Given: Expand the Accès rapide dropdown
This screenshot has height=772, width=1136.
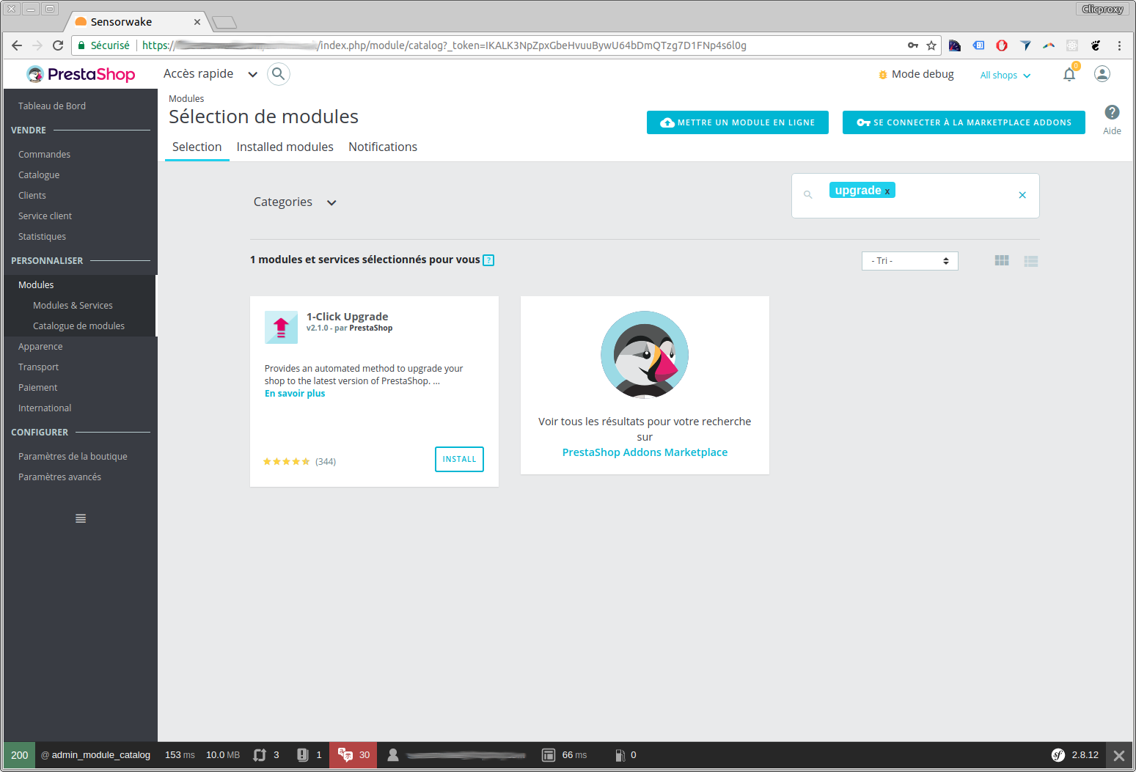Looking at the screenshot, I should [210, 74].
